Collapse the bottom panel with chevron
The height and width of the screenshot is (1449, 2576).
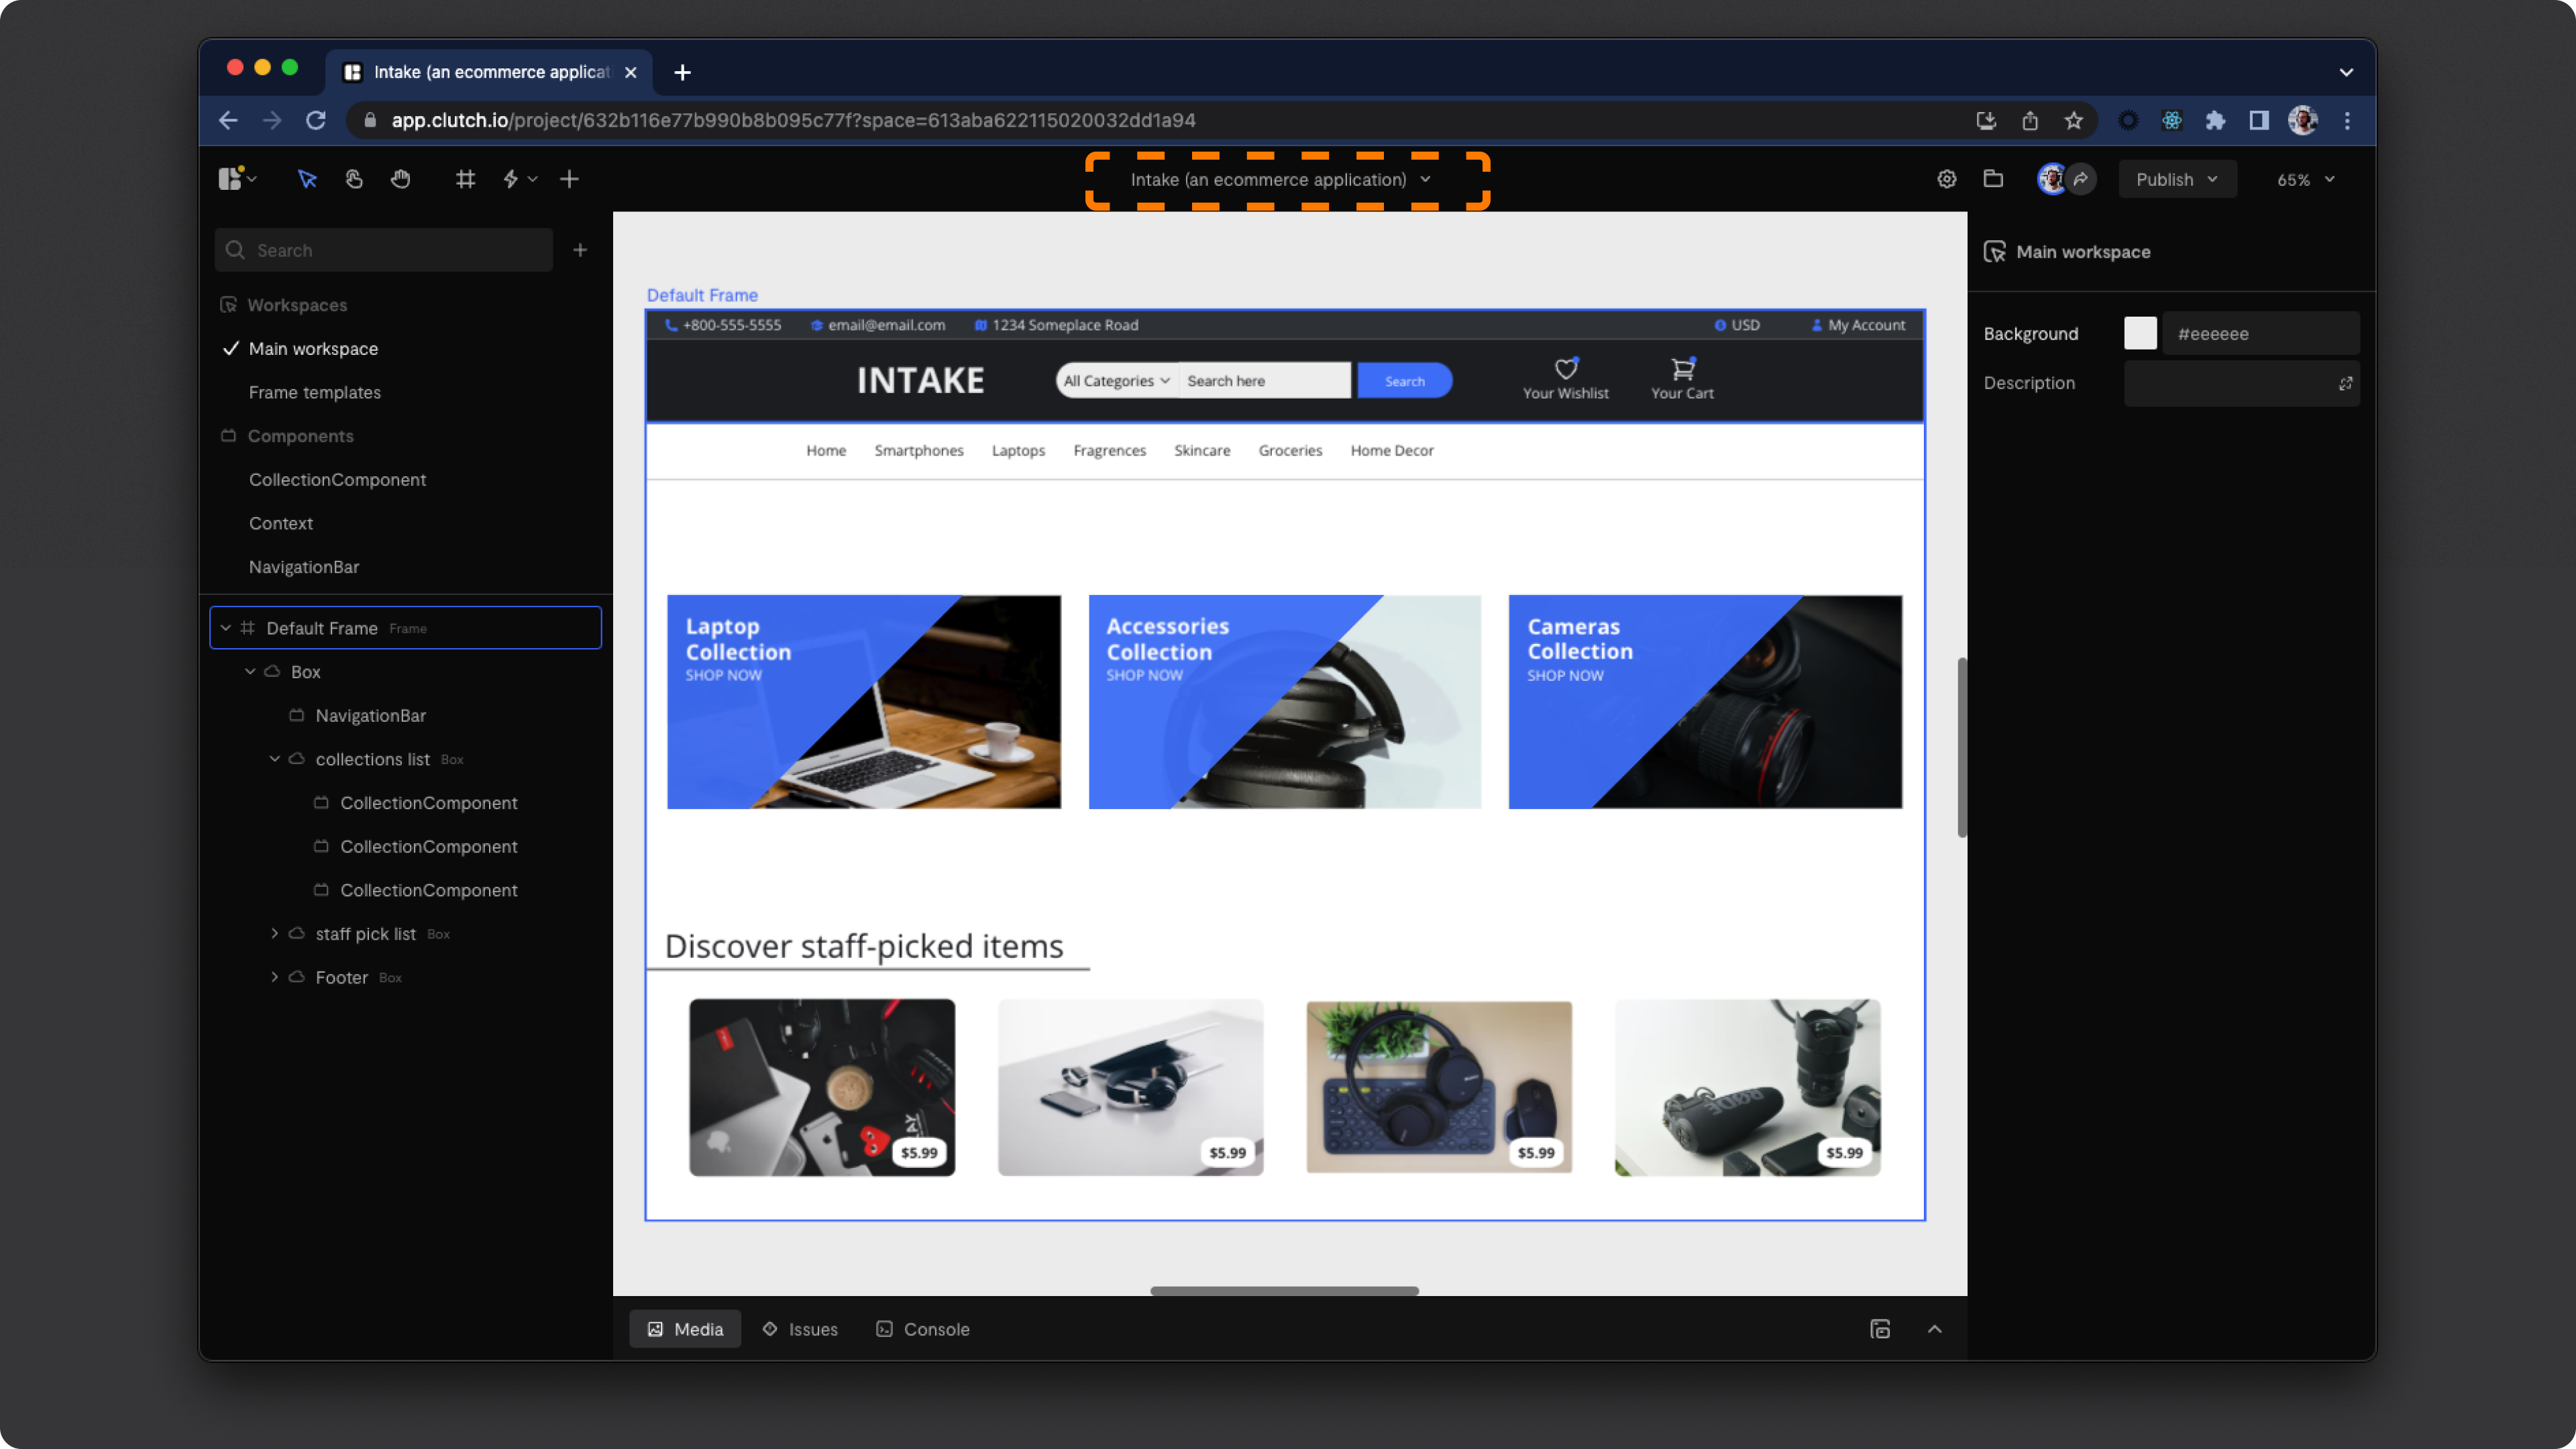(x=1935, y=1329)
